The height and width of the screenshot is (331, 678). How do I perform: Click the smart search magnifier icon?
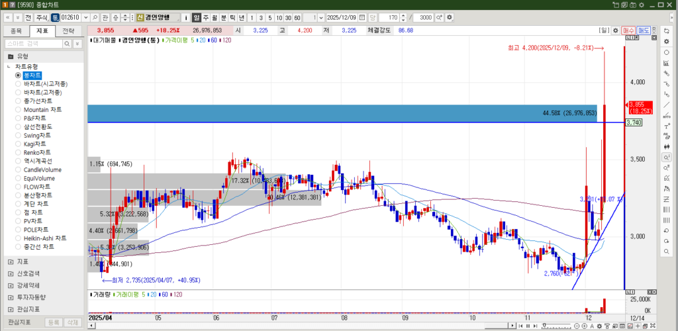(x=67, y=43)
